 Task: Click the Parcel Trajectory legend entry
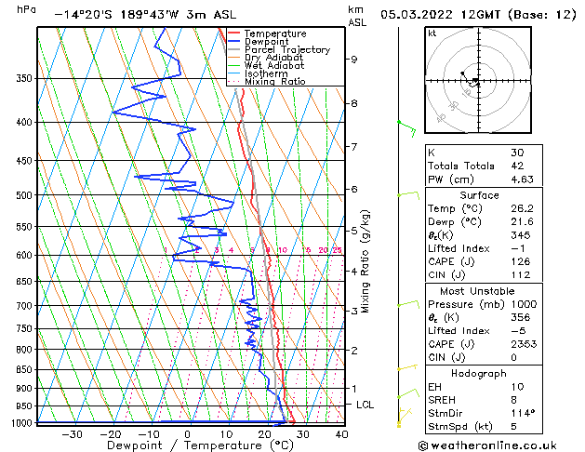[x=286, y=49]
